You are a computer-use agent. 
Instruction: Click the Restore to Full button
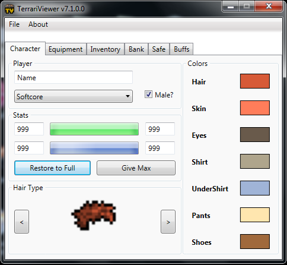click(x=52, y=168)
